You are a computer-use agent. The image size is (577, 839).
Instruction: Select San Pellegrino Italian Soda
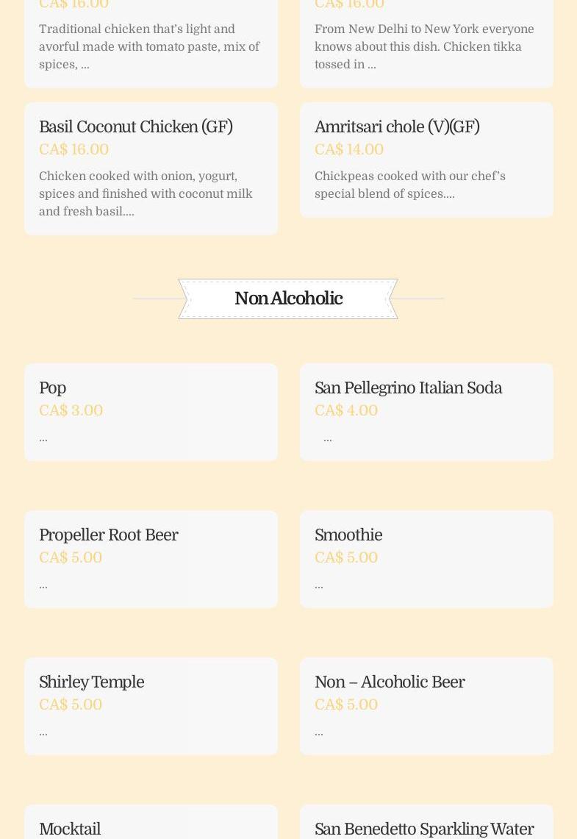(408, 388)
